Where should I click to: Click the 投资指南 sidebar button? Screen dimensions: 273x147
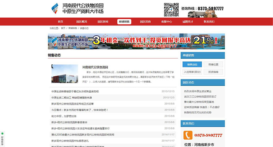(x=213, y=72)
